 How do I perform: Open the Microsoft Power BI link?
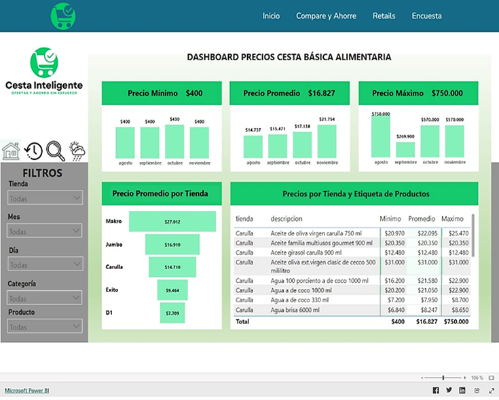click(x=26, y=391)
